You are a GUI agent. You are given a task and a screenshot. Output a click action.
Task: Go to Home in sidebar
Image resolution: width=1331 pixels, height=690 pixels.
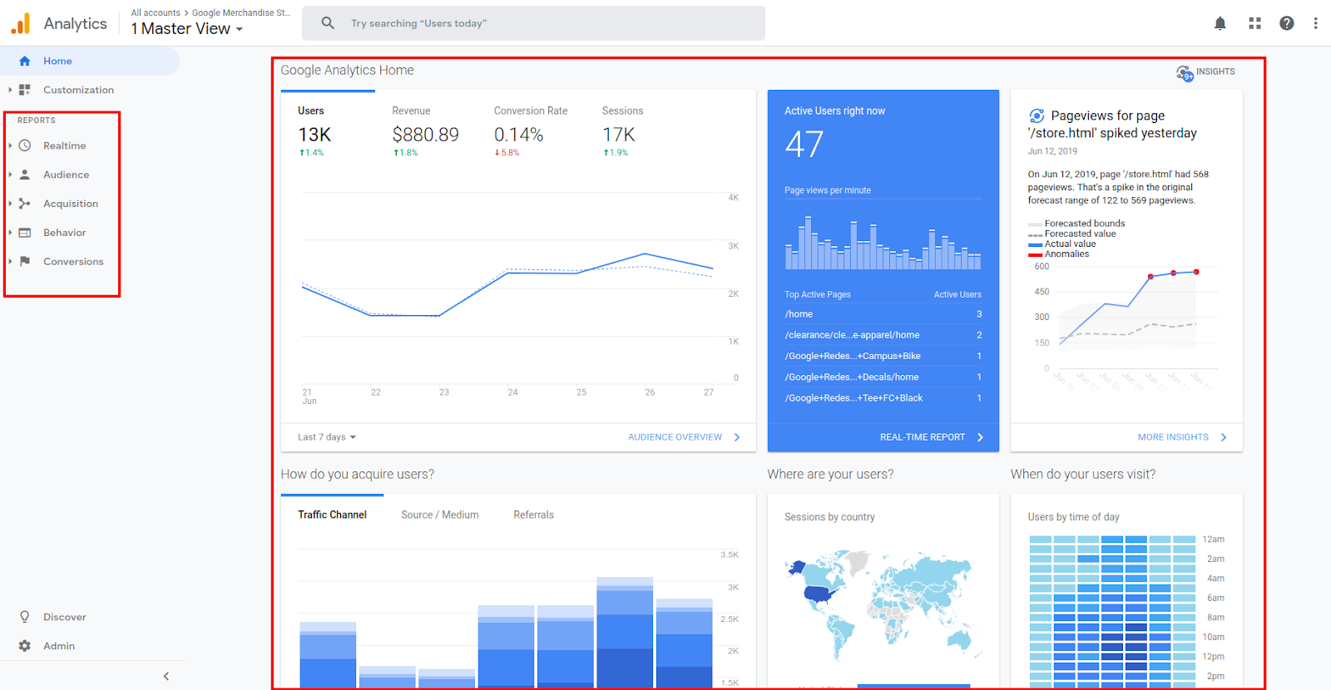[x=90, y=61]
